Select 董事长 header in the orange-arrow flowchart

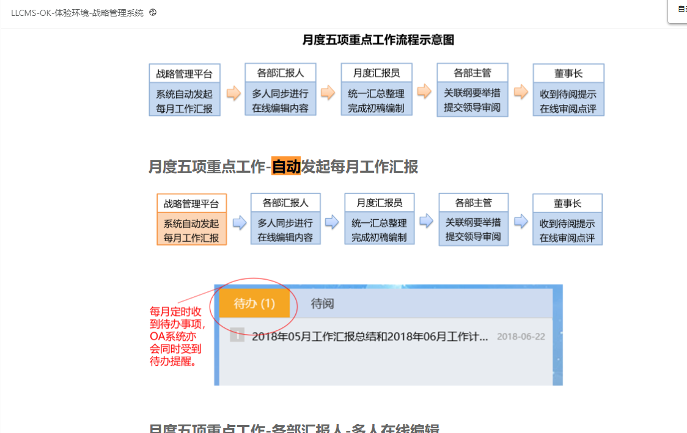click(568, 73)
